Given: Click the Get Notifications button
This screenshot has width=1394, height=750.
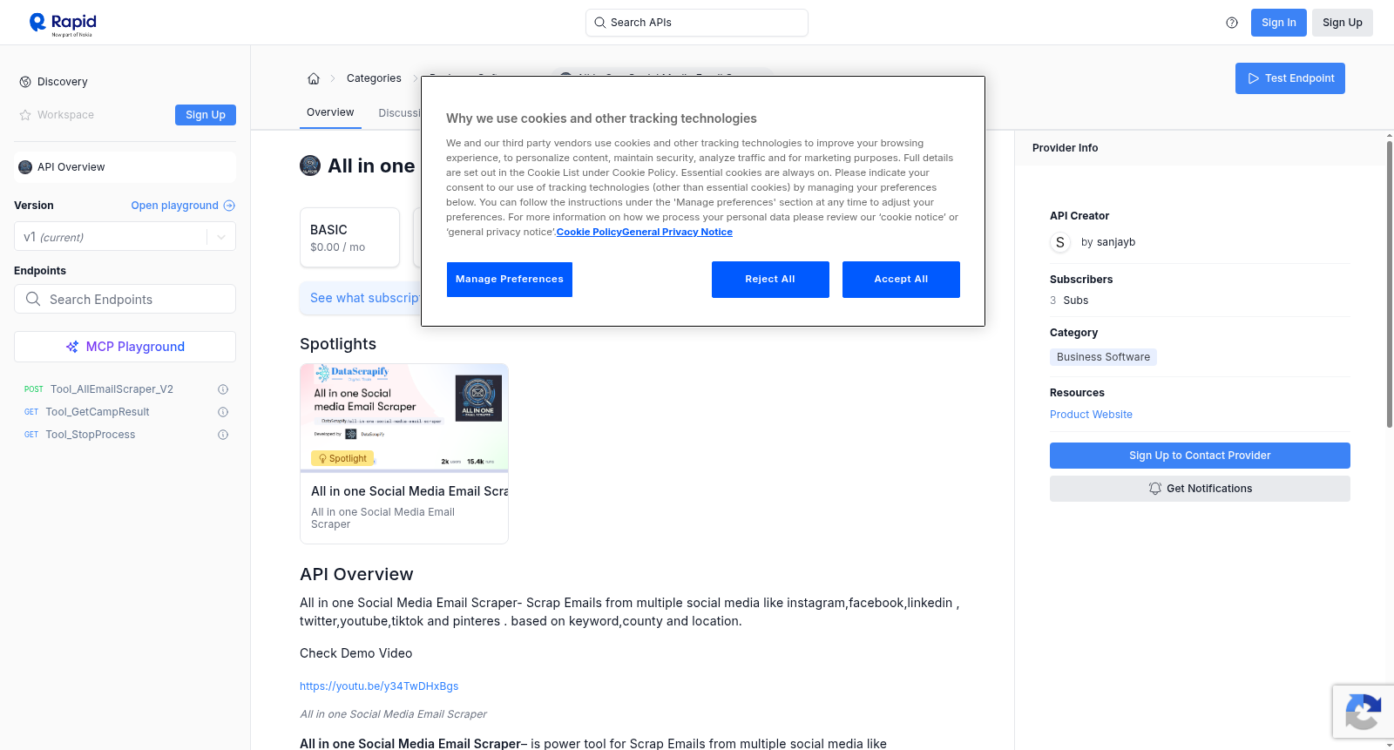Looking at the screenshot, I should [1200, 489].
